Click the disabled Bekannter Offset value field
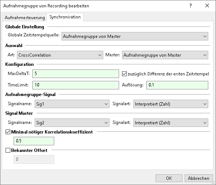 coord(34,159)
